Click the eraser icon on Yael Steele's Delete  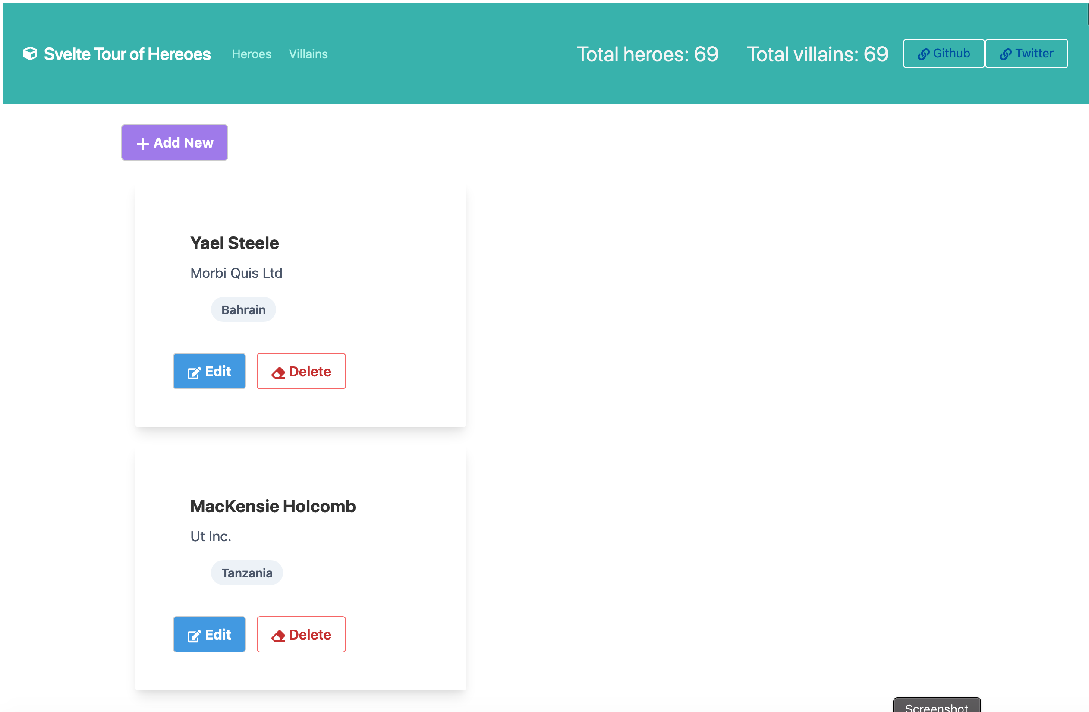[278, 373]
